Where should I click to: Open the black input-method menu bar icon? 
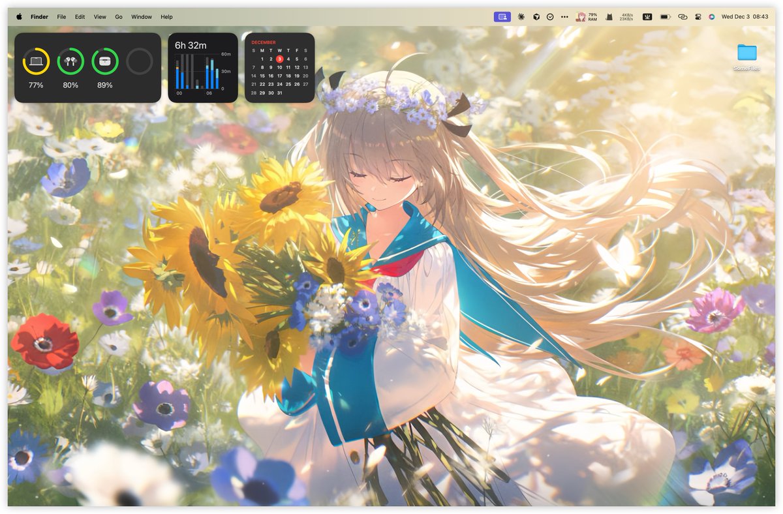[647, 17]
